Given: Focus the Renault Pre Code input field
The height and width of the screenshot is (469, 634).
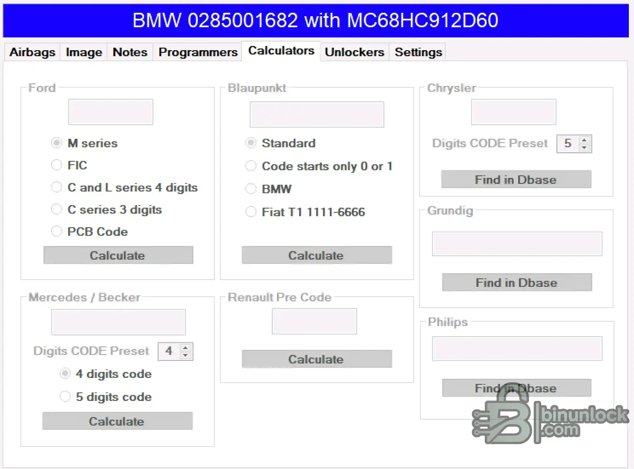Looking at the screenshot, I should click(314, 321).
